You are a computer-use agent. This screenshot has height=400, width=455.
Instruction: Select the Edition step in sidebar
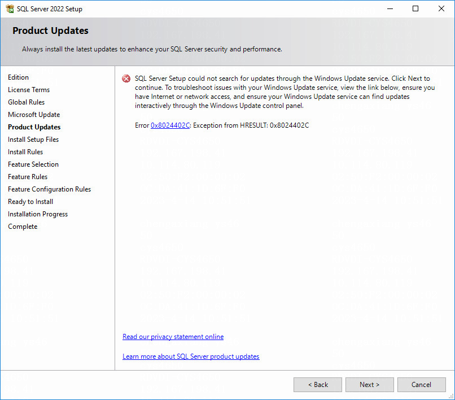click(18, 77)
